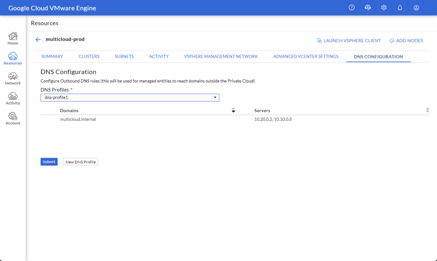The image size is (437, 261).
Task: Select Resources in the sidebar
Action: [13, 59]
